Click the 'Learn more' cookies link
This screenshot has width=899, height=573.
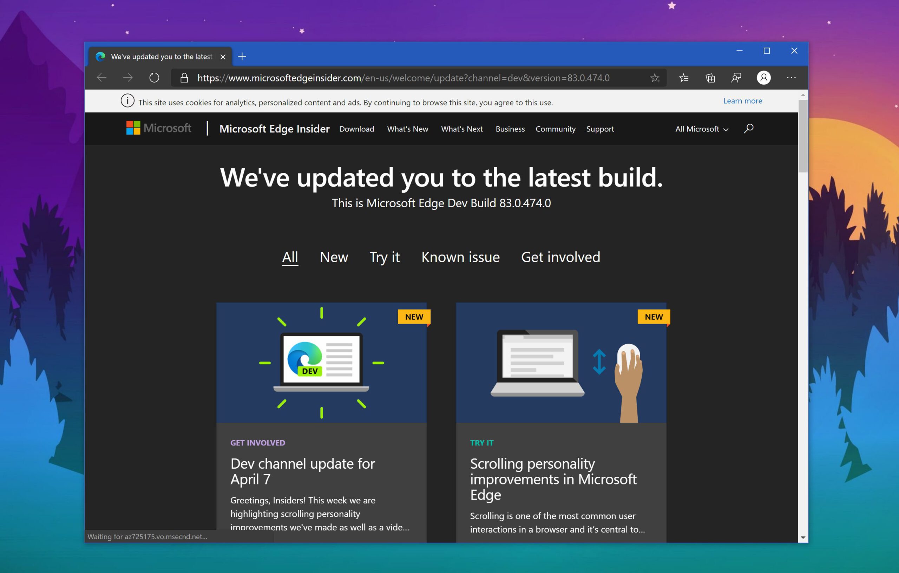pyautogui.click(x=742, y=101)
